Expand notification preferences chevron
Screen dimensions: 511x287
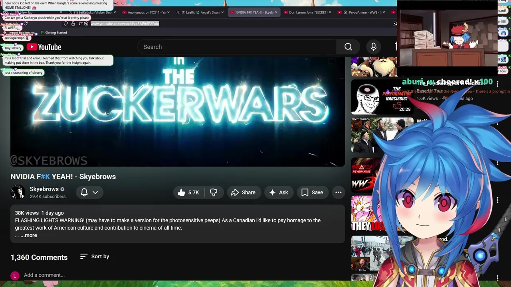pyautogui.click(x=95, y=193)
